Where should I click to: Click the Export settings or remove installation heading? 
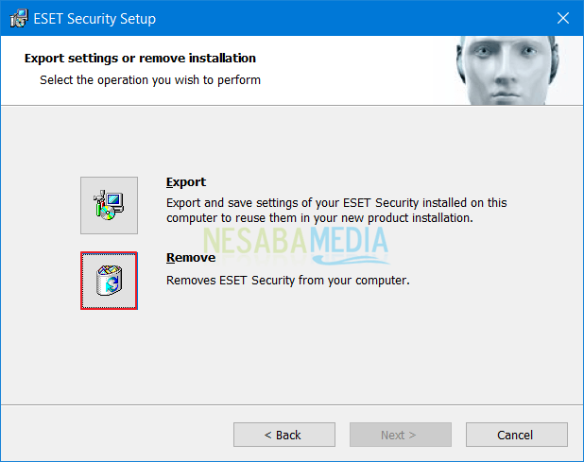(x=140, y=59)
